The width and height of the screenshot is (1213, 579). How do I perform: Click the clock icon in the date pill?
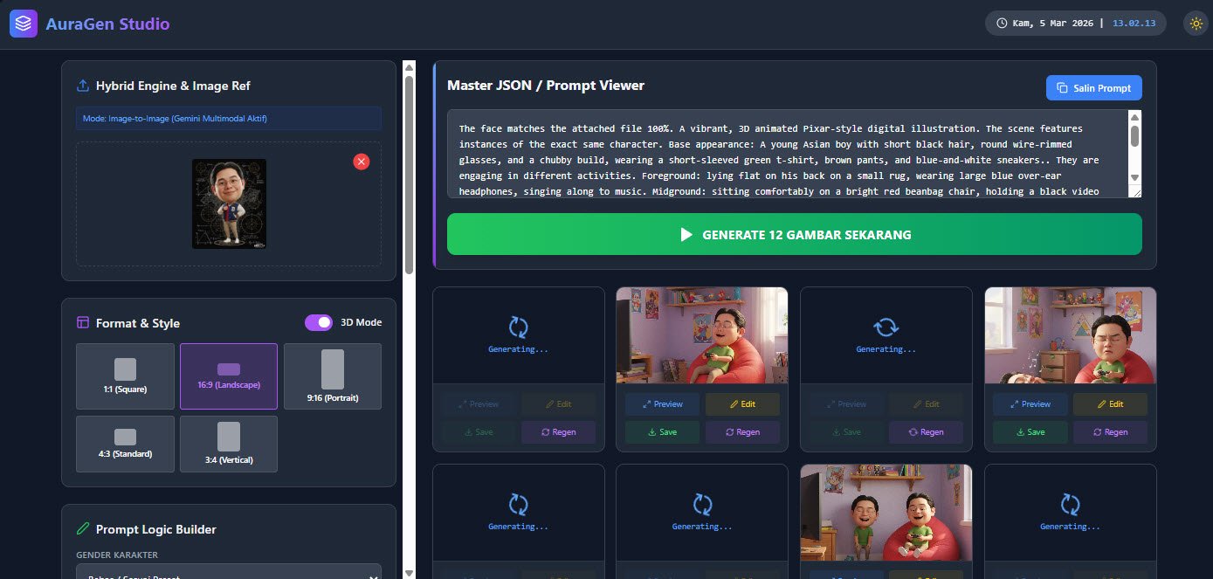1002,24
